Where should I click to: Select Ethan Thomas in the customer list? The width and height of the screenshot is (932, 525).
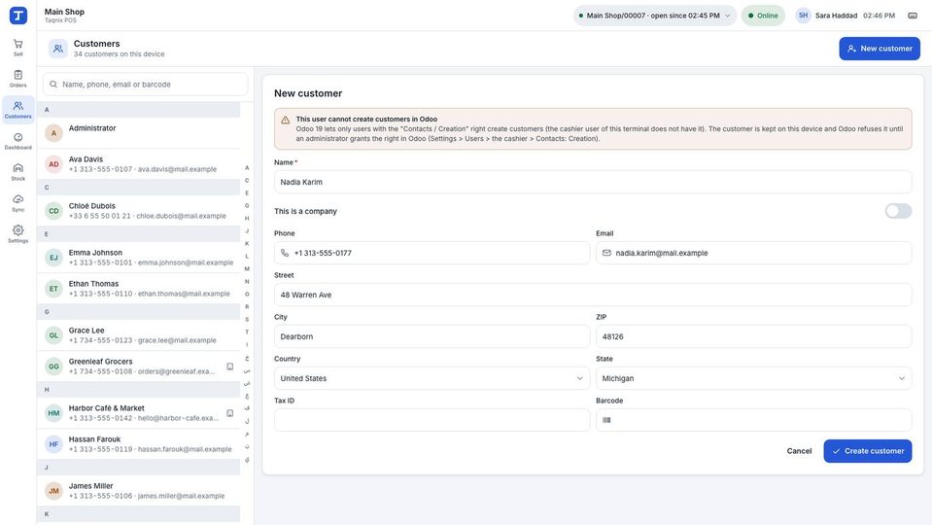[139, 289]
